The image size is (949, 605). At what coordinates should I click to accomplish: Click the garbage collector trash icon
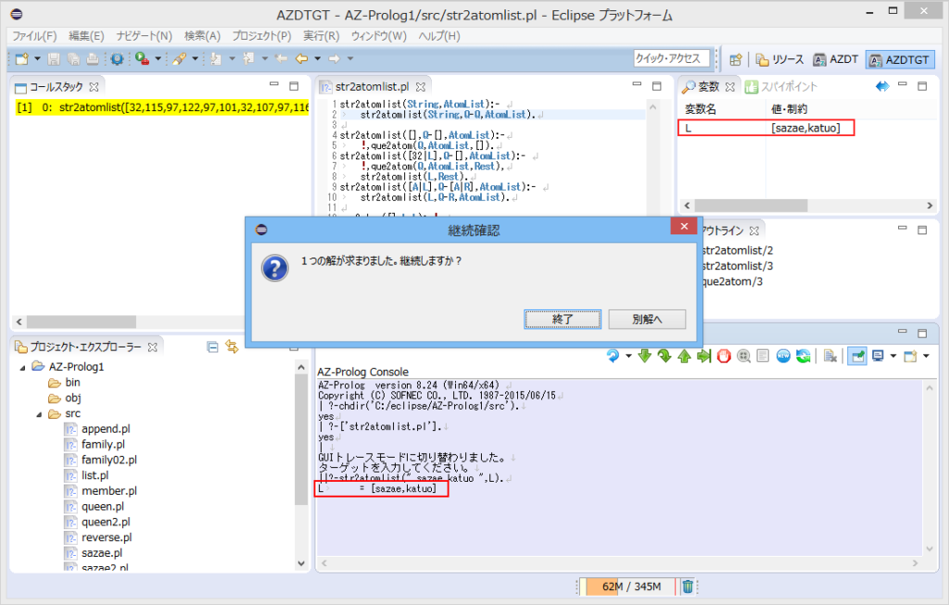click(x=688, y=586)
